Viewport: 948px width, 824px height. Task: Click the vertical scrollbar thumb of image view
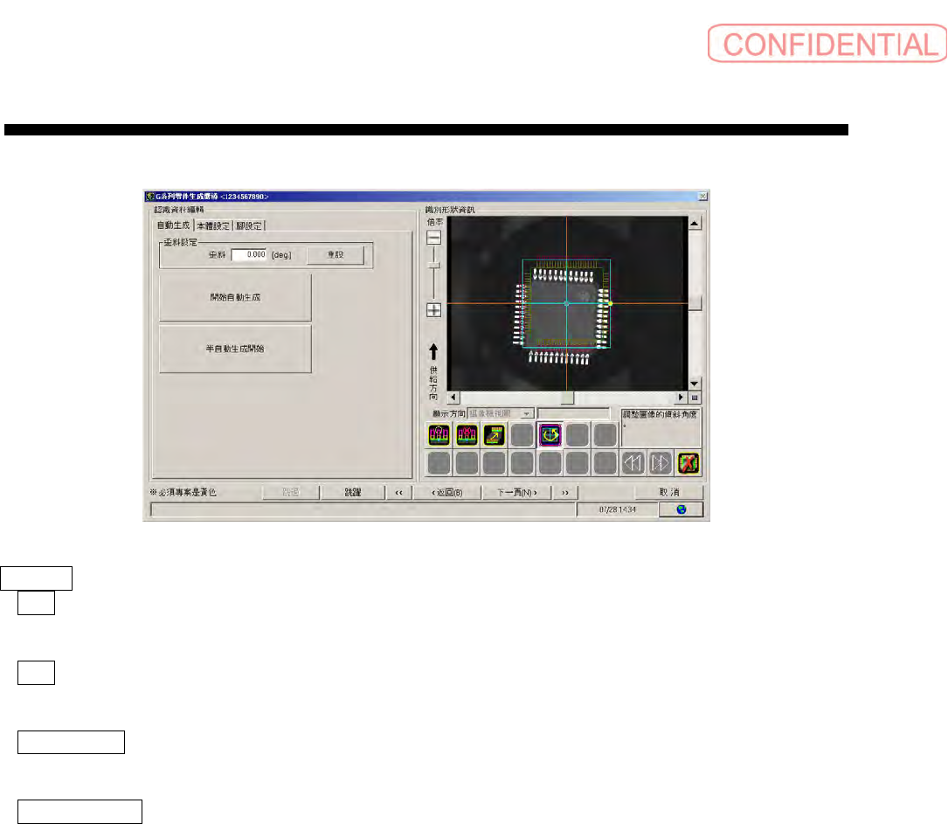tap(695, 303)
